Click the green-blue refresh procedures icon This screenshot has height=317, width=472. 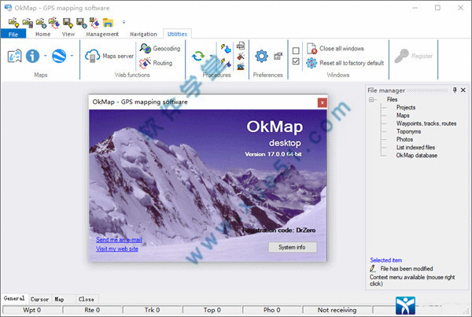click(x=198, y=56)
